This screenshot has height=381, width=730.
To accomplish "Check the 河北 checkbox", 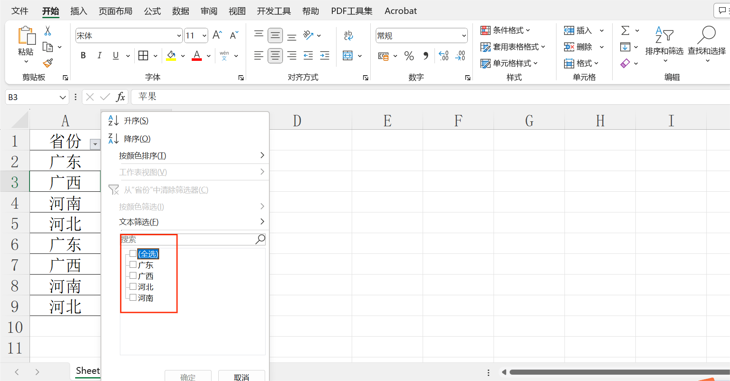I will coord(133,286).
